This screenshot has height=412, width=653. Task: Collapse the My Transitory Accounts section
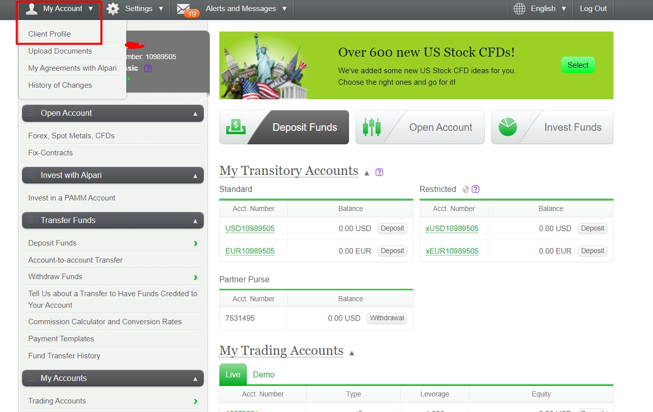point(367,173)
